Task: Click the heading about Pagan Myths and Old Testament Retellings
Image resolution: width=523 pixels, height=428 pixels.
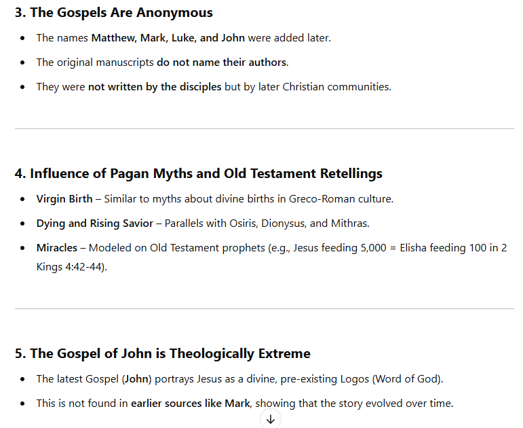Action: (x=199, y=173)
